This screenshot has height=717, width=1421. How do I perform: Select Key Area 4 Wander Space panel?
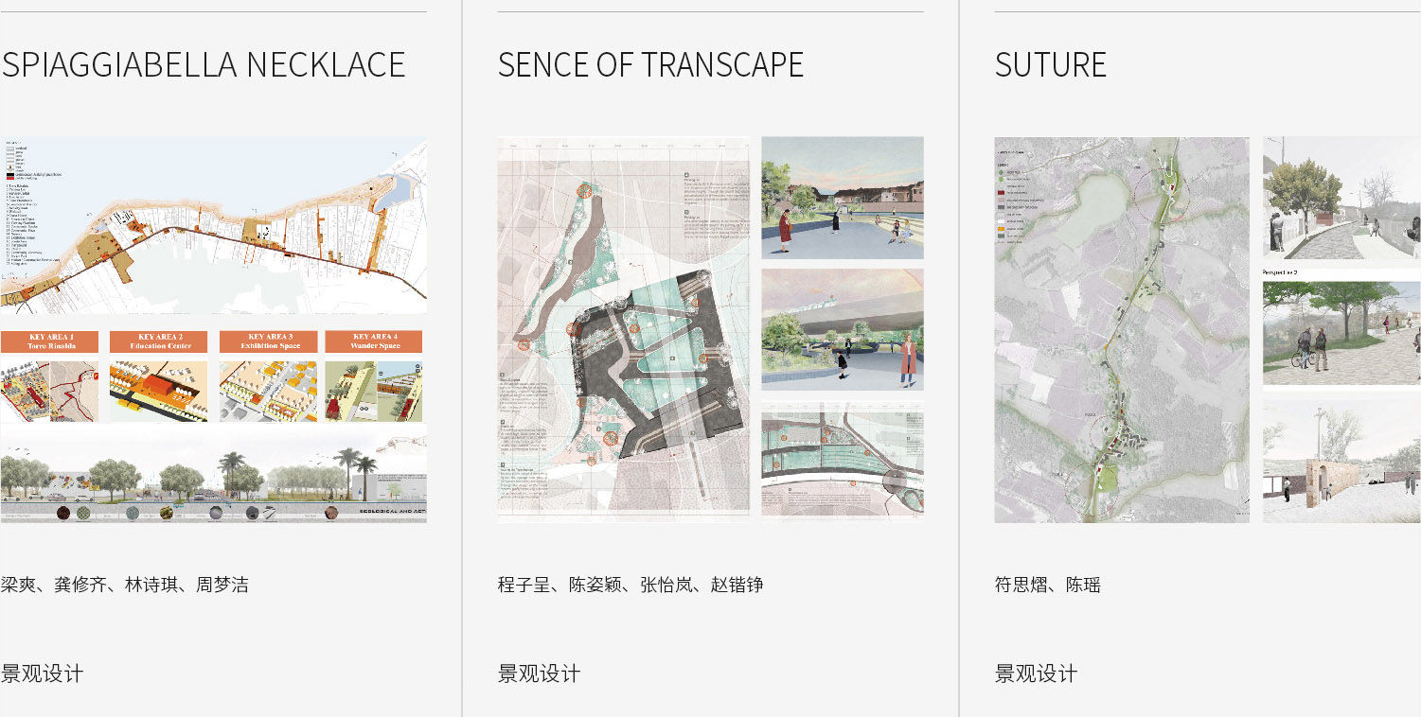pyautogui.click(x=375, y=376)
